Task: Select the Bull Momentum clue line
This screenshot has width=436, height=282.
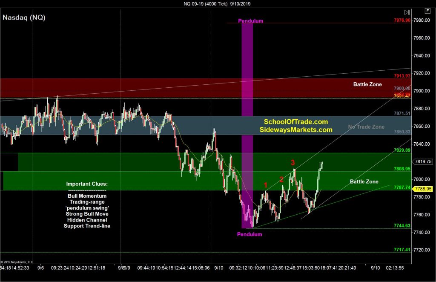Action: 87,196
